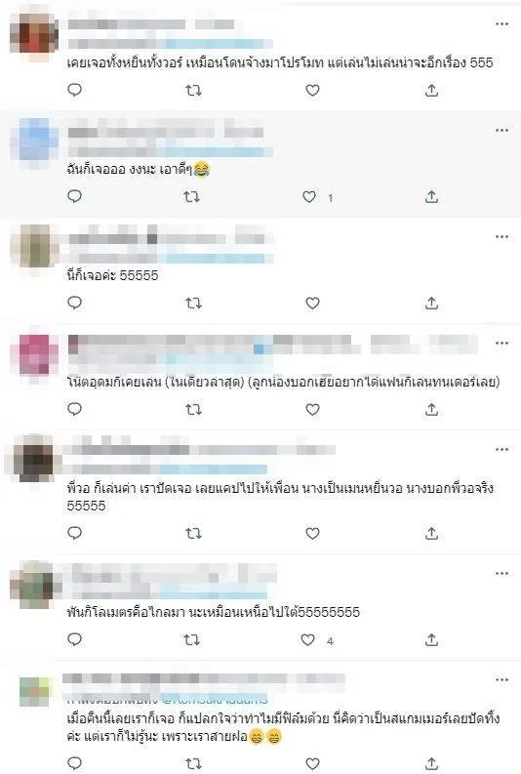The width and height of the screenshot is (521, 774).
Task: Share the tweet mentioning ทินเดอร์
Action: [x=431, y=409]
